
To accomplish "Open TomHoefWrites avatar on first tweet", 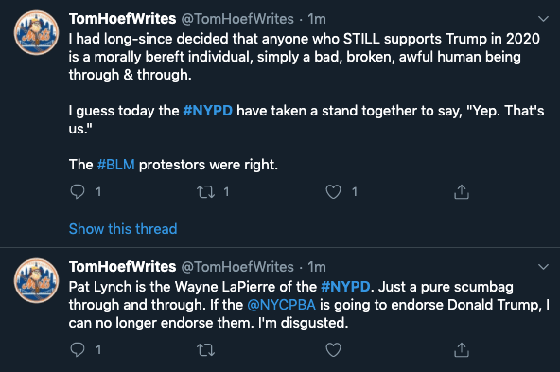I will click(x=37, y=32).
